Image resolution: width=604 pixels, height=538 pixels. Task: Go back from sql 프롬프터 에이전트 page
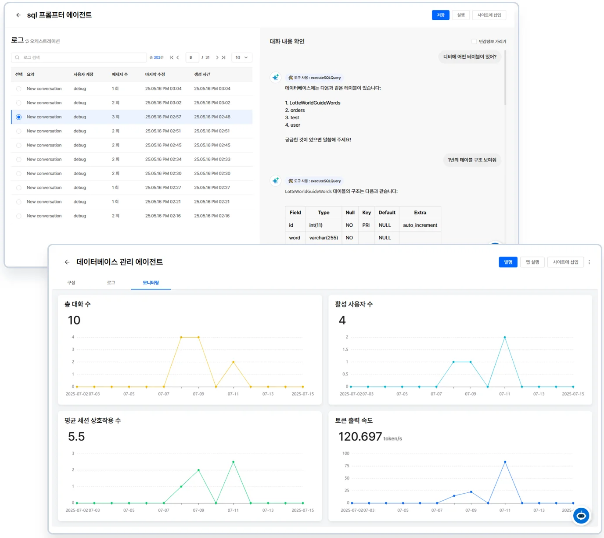tap(18, 15)
